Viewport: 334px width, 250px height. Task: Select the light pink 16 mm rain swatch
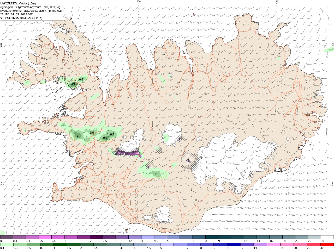tap(274, 245)
